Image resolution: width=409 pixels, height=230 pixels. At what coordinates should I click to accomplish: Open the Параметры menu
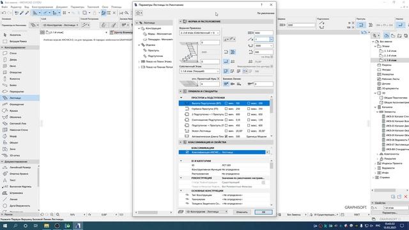pos(77,7)
